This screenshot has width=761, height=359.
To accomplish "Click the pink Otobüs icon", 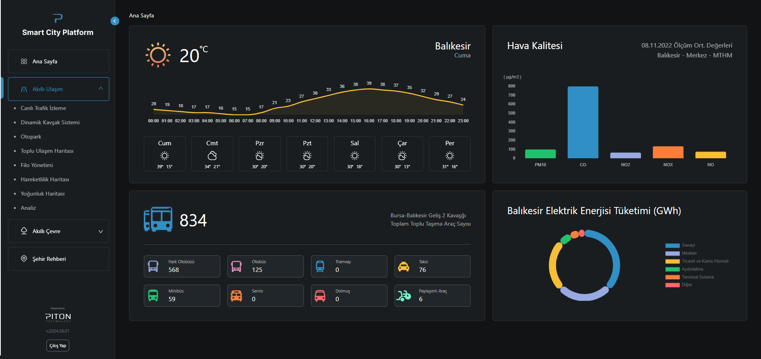I will coord(237,266).
